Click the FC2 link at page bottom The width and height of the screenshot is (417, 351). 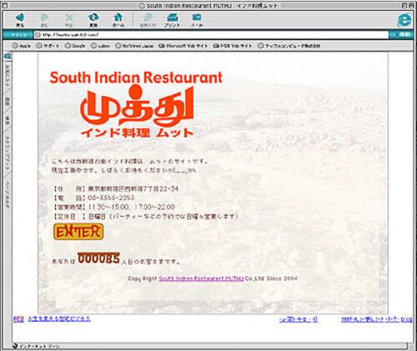click(x=18, y=319)
